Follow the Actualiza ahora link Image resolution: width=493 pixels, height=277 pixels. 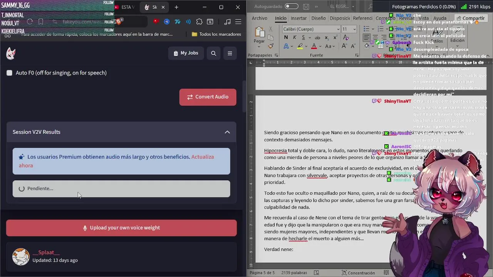116,161
